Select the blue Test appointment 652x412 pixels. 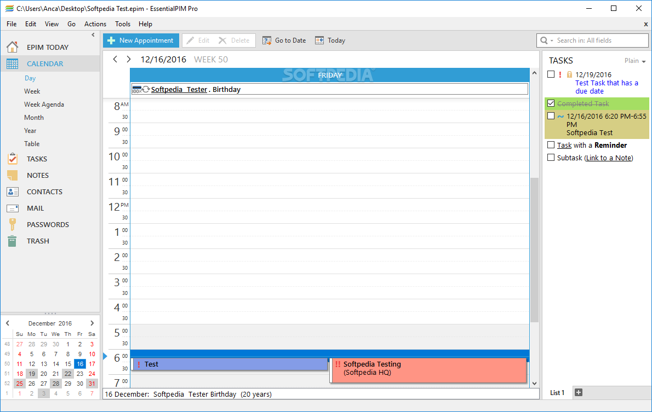230,364
